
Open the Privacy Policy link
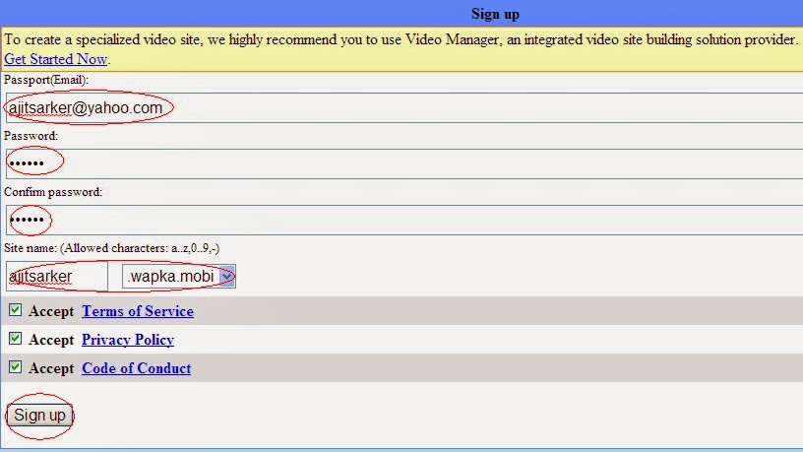(x=128, y=340)
